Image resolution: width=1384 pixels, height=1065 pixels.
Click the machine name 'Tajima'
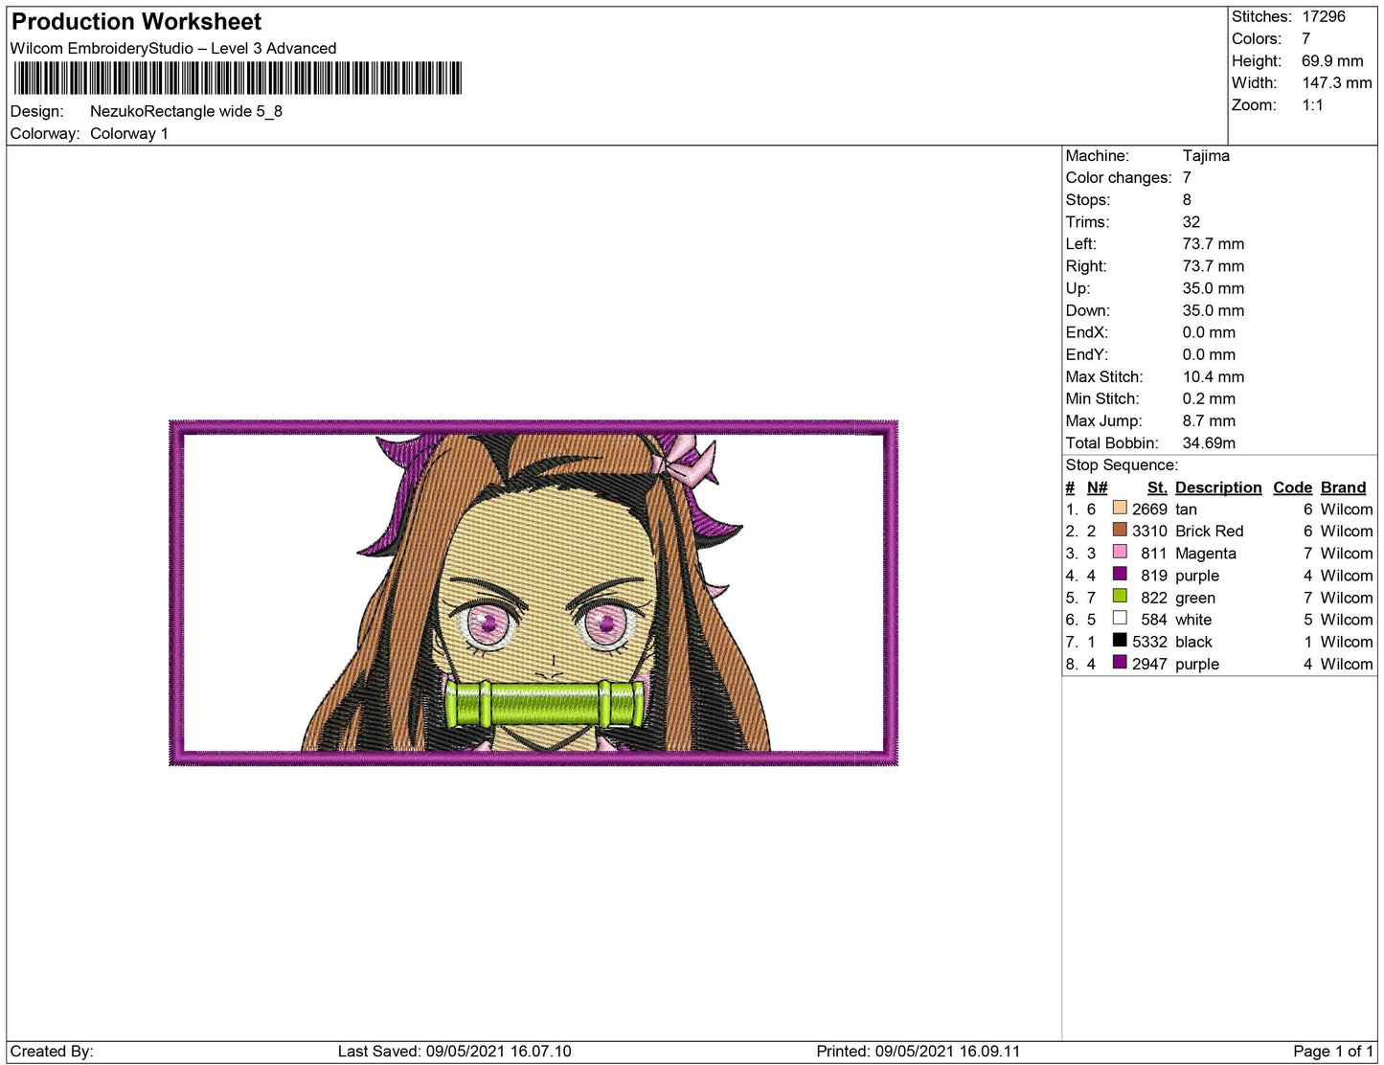tap(1206, 155)
